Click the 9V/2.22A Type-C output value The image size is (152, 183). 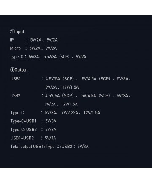coord(70,113)
